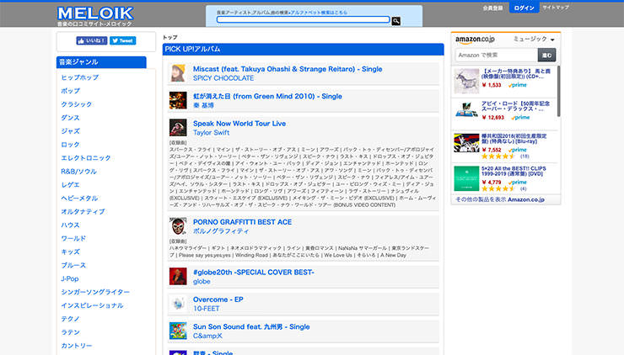Image resolution: width=624 pixels, height=355 pixels.
Task: Click the その他の製品を表示 Amazon.co.jp link
Action: (x=500, y=199)
